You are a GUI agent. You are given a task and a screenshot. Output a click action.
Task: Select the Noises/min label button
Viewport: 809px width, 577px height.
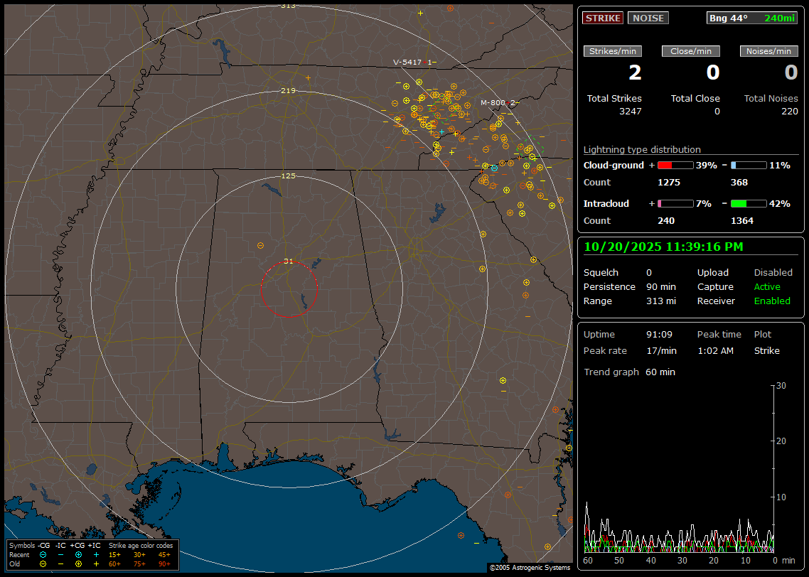click(769, 51)
